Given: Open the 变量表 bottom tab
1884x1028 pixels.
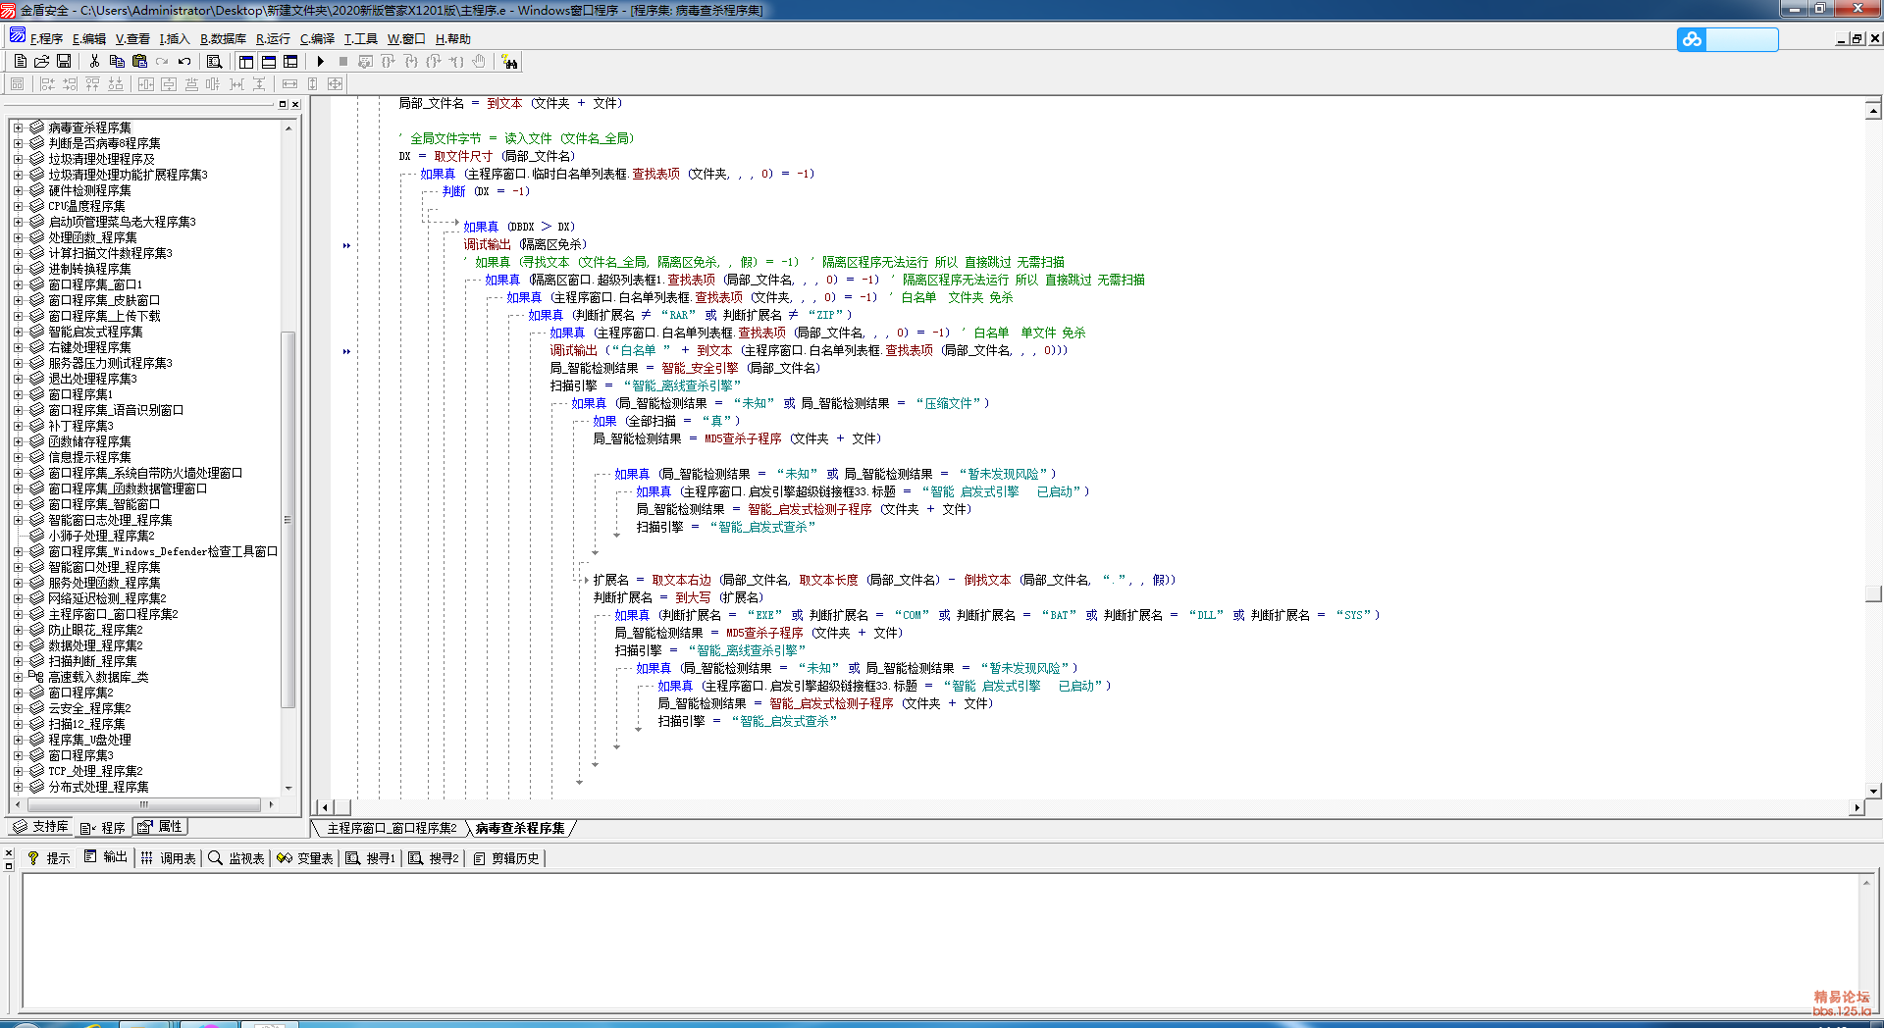Looking at the screenshot, I should (x=305, y=858).
